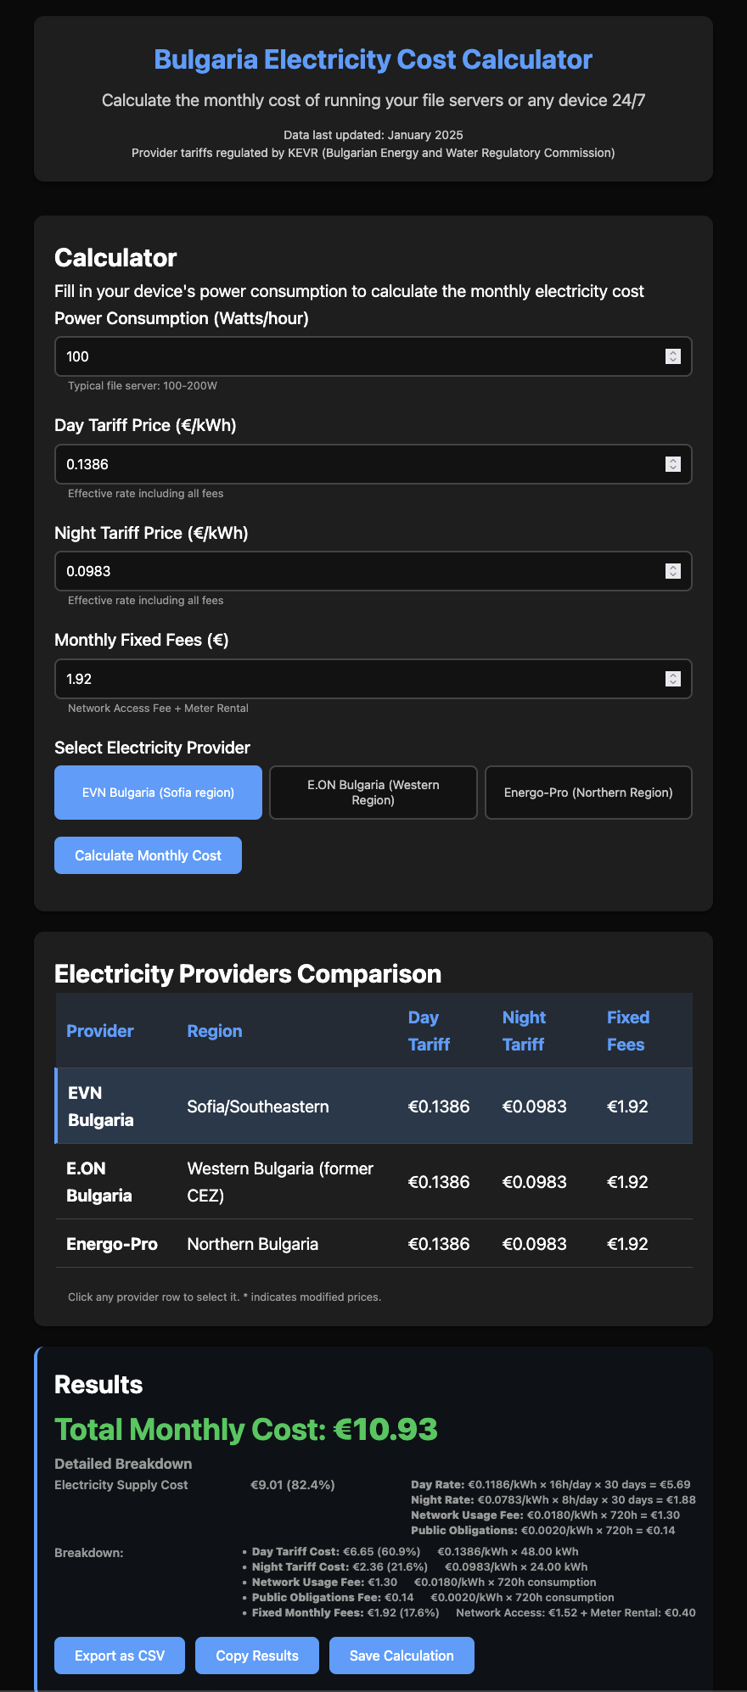Click the Day Tariff column header
The height and width of the screenshot is (1692, 747).
point(430,1030)
